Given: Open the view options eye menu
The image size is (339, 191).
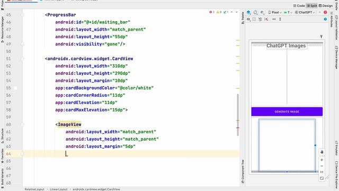Looking at the screenshot, I should (248, 19).
